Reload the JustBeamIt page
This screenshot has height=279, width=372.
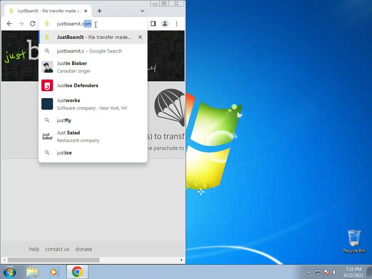coord(33,24)
